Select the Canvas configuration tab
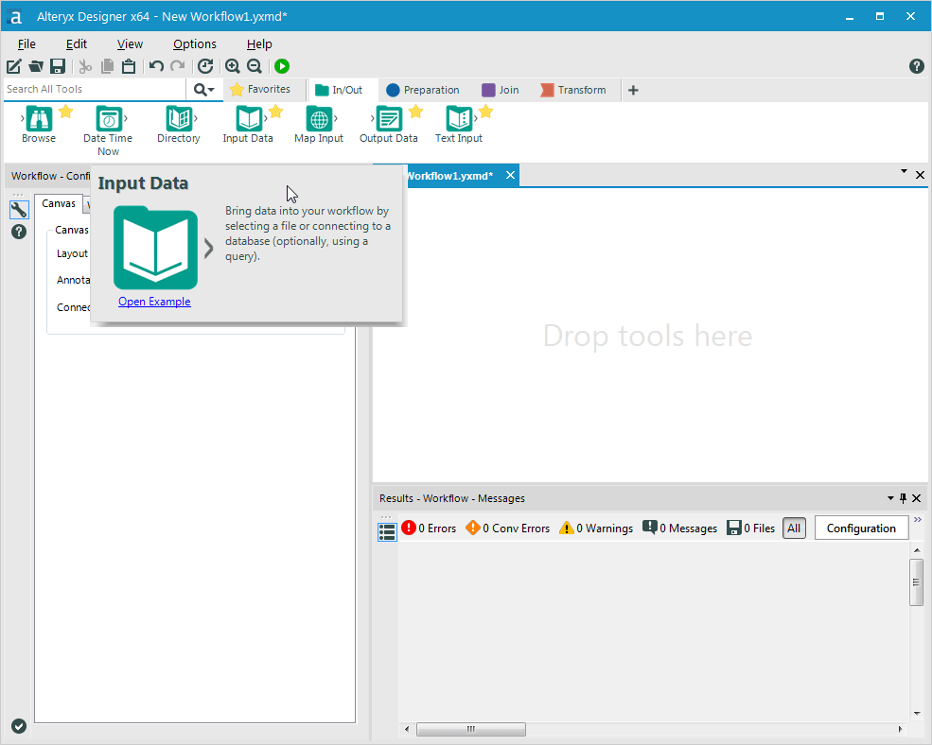This screenshot has width=932, height=745. pyautogui.click(x=59, y=203)
